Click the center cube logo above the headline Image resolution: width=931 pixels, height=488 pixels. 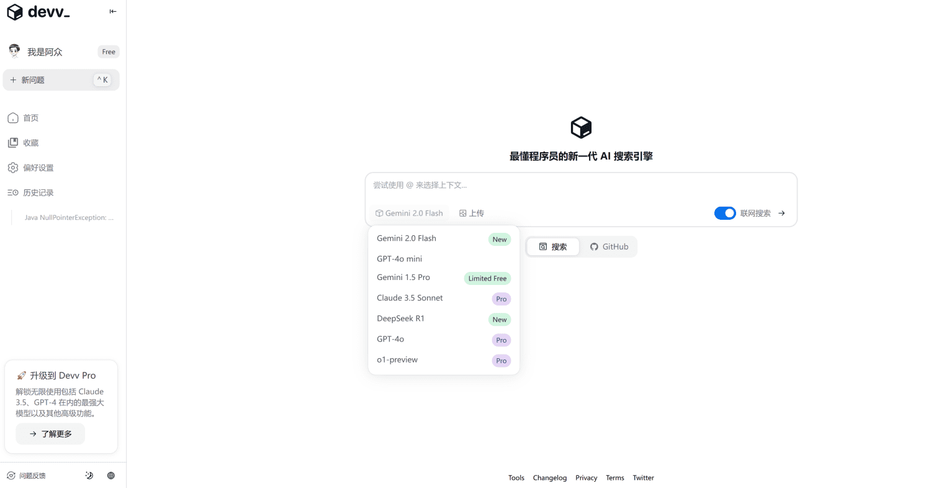(x=581, y=127)
